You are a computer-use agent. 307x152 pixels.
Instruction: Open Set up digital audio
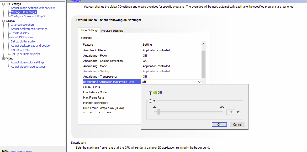[x=23, y=41]
